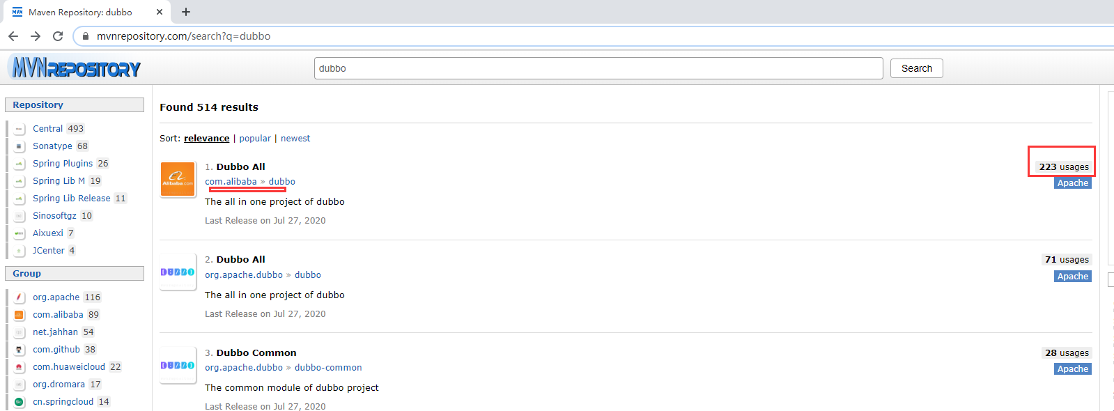Filter by JCenter link
The height and width of the screenshot is (411, 1114).
(49, 251)
